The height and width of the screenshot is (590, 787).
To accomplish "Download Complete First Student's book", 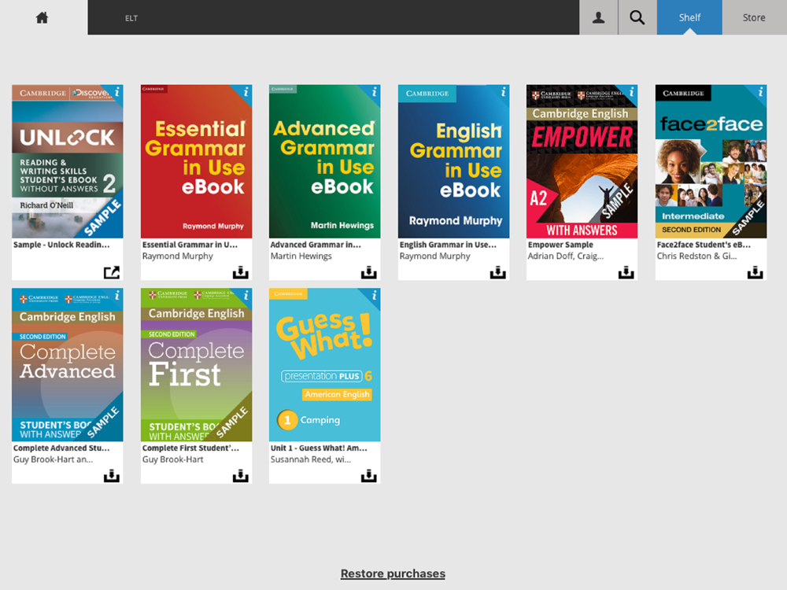I will [x=240, y=476].
